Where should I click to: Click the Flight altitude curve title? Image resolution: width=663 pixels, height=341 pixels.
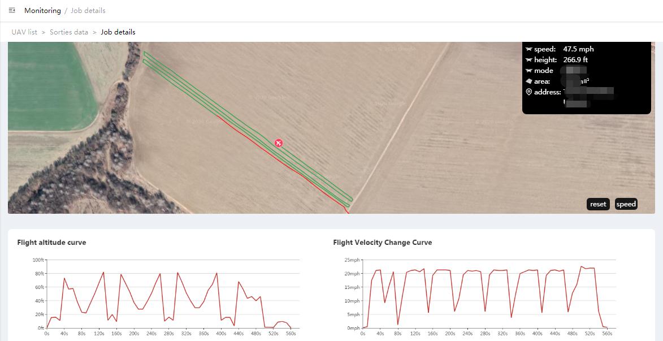(51, 243)
